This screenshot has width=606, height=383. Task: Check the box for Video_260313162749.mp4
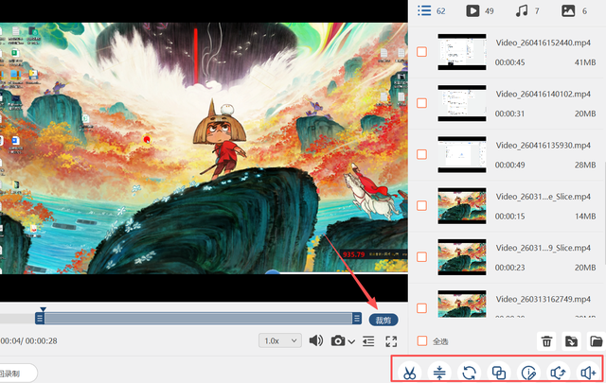click(422, 308)
